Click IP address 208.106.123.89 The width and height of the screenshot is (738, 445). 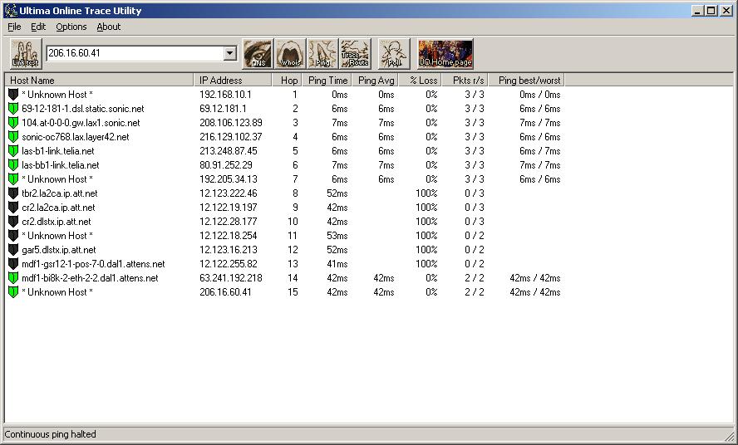tap(231, 123)
